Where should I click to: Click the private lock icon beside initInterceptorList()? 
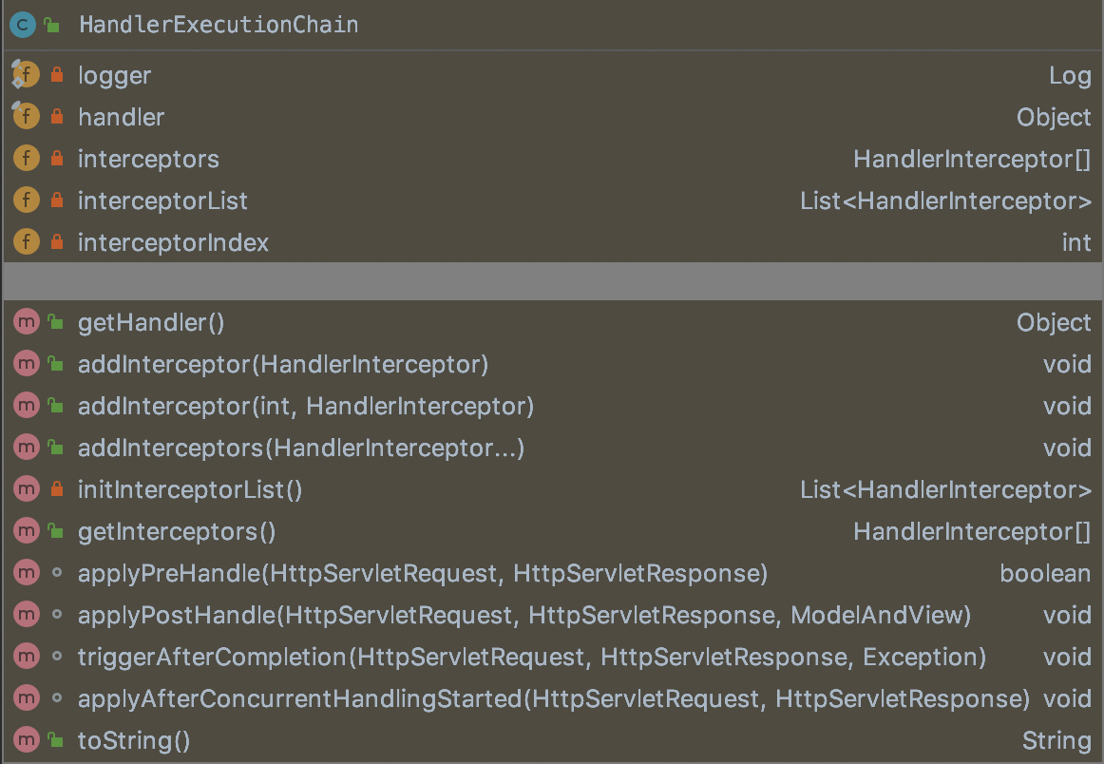[57, 490]
